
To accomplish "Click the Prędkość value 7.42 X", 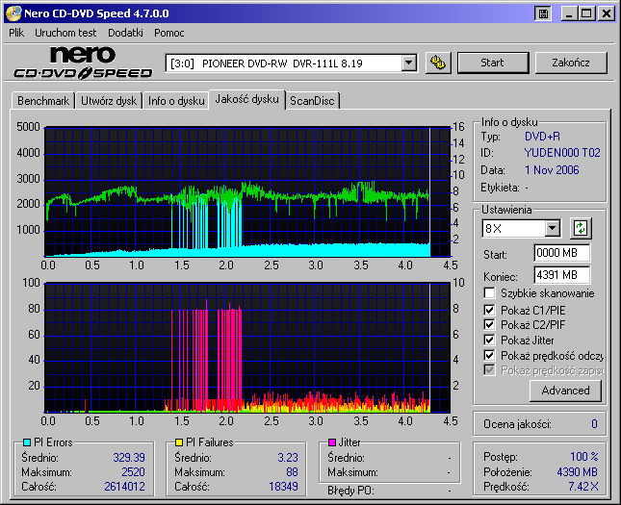I will click(583, 487).
